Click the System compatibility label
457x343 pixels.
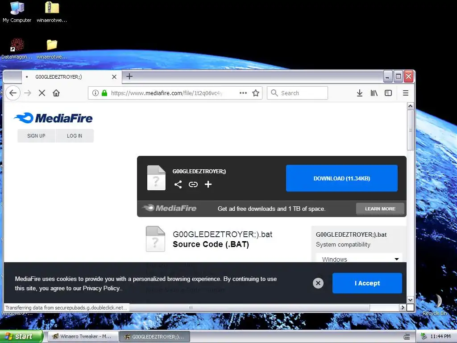coord(343,244)
